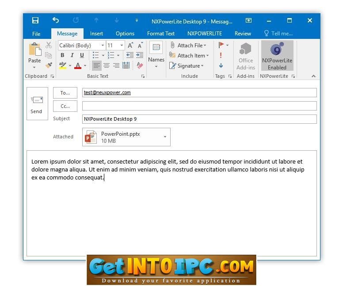Toggle Underline formatting

tap(82, 55)
